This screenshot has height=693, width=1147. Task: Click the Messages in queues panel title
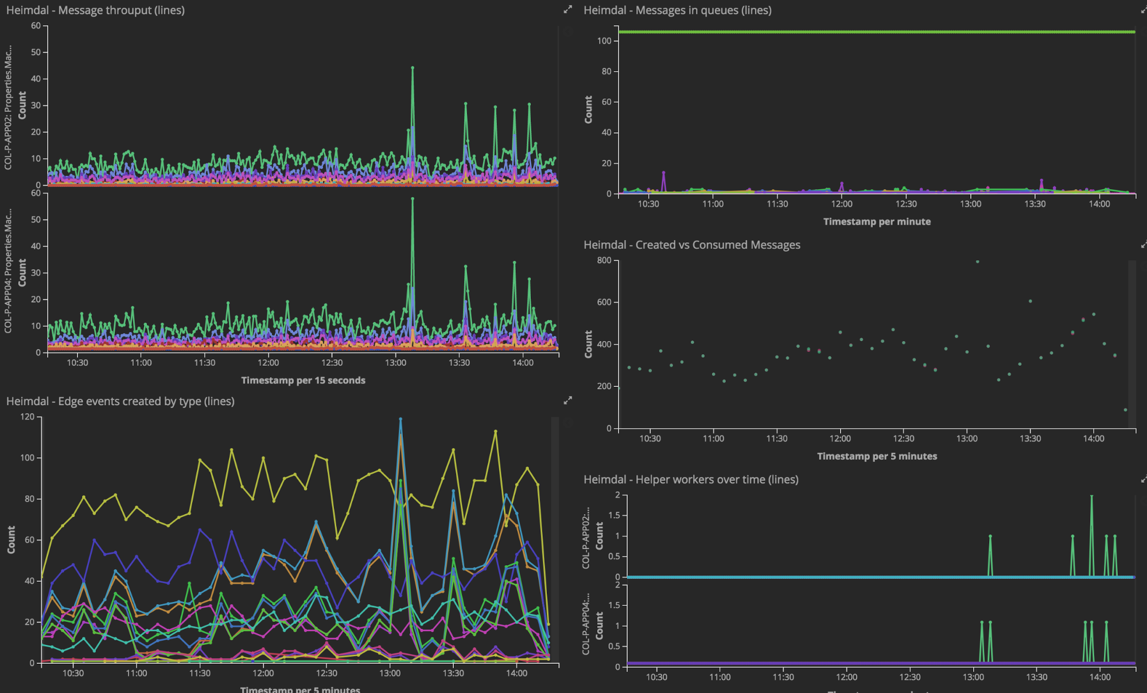coord(677,10)
